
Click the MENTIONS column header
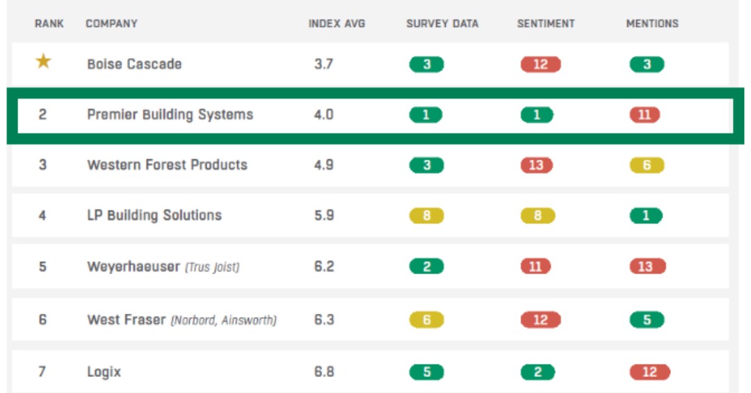[x=652, y=24]
